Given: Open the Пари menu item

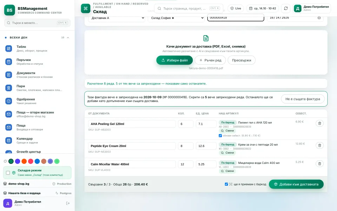Looking at the screenshot, I should point(38,88).
